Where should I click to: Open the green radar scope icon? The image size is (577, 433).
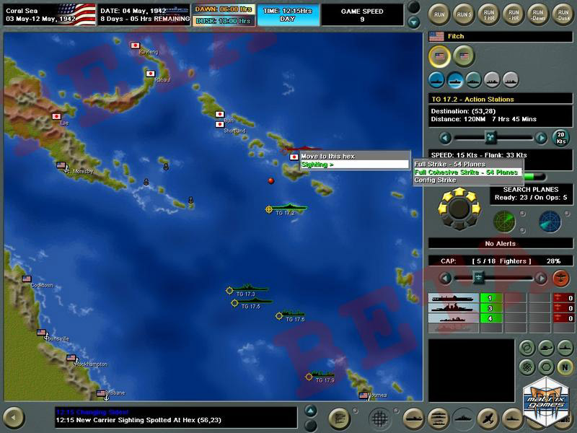pos(504,222)
